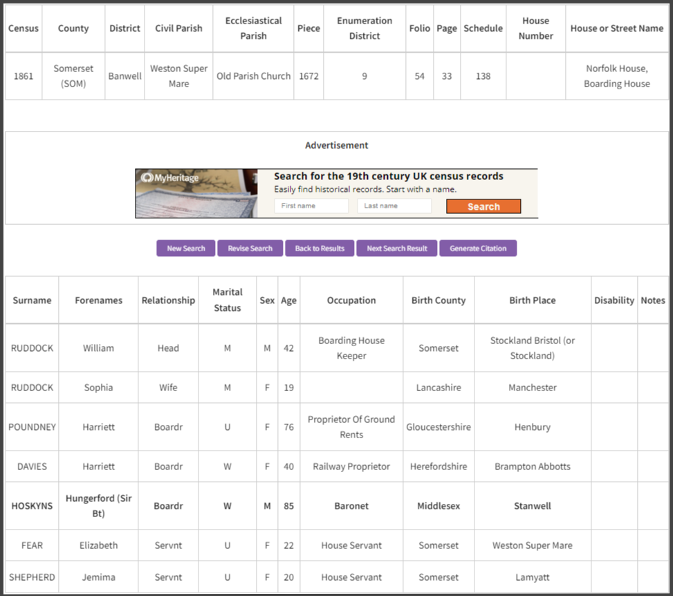Click 'Old Parish Church' parish cell

pyautogui.click(x=254, y=76)
